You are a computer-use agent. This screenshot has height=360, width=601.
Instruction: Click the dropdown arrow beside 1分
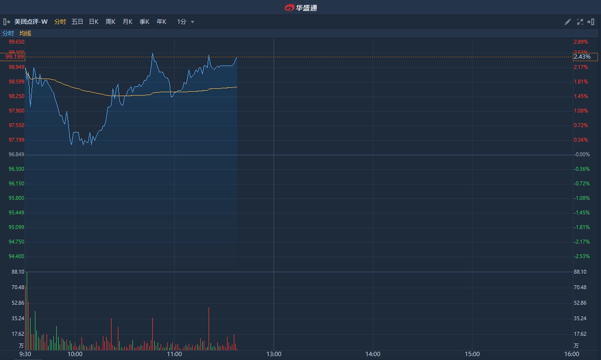[x=193, y=22]
